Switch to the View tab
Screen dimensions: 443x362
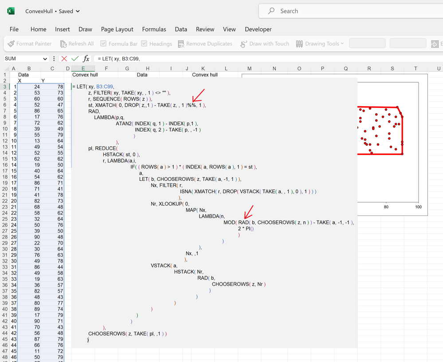click(229, 29)
